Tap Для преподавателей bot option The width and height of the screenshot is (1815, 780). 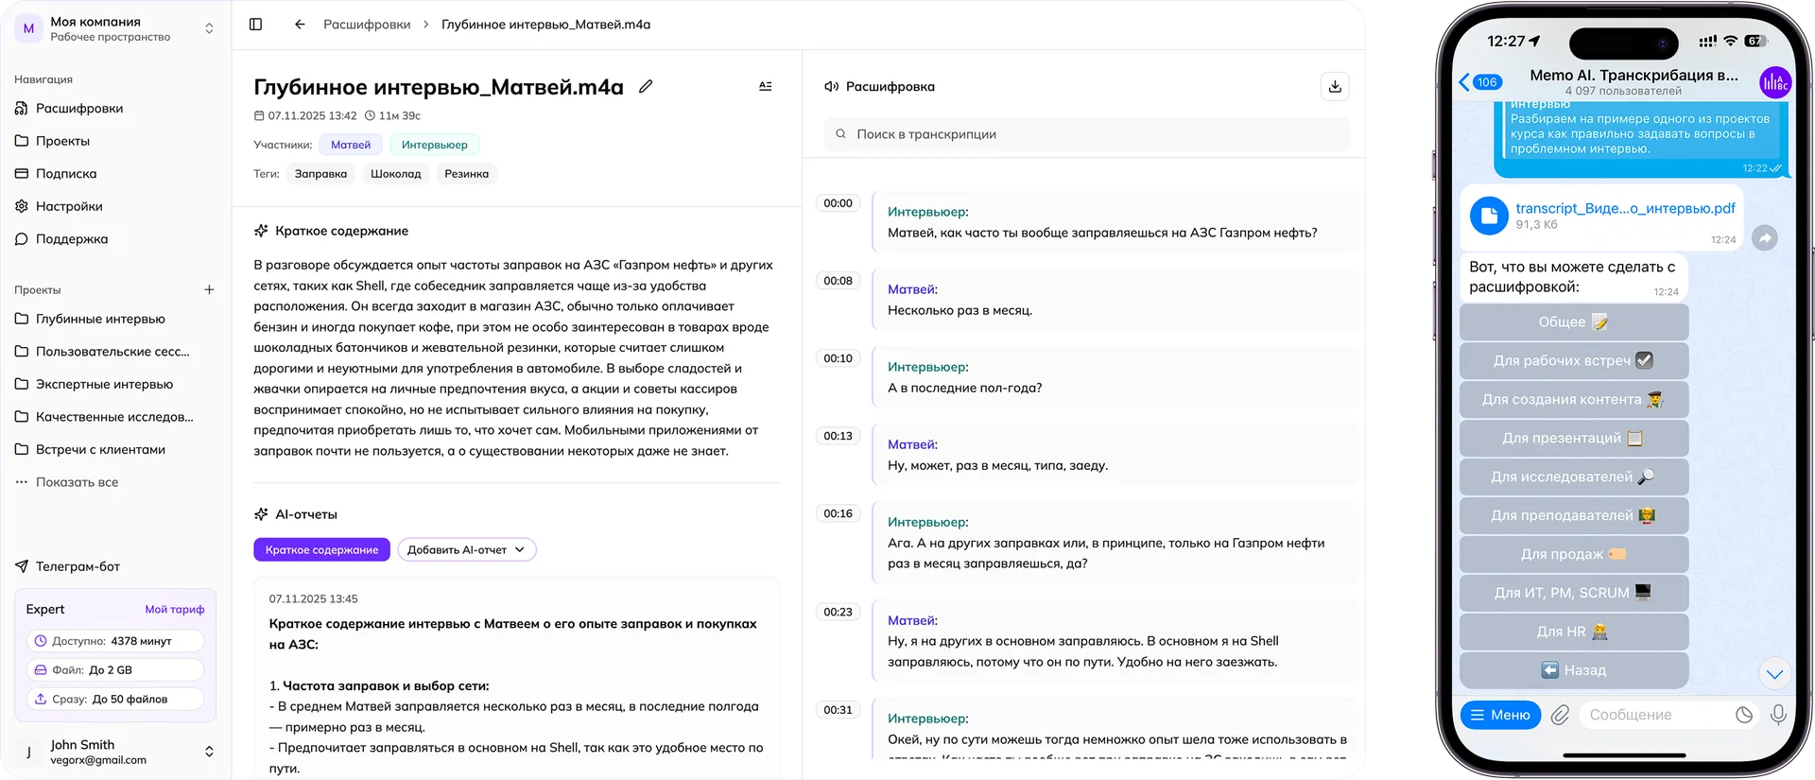[x=1574, y=516]
